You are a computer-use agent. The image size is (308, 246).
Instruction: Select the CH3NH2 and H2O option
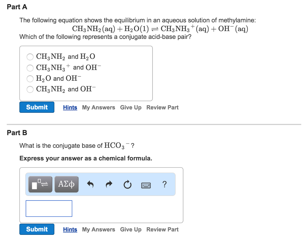30,57
